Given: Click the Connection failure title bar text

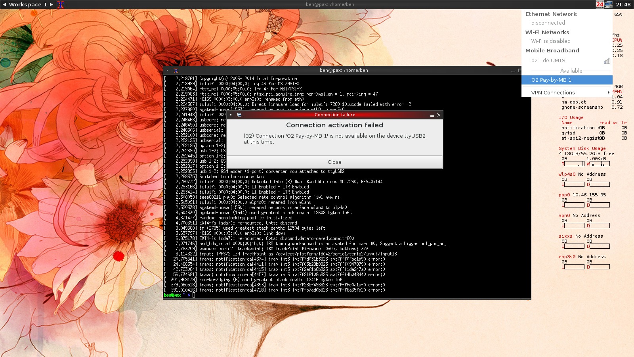Looking at the screenshot, I should pyautogui.click(x=335, y=115).
